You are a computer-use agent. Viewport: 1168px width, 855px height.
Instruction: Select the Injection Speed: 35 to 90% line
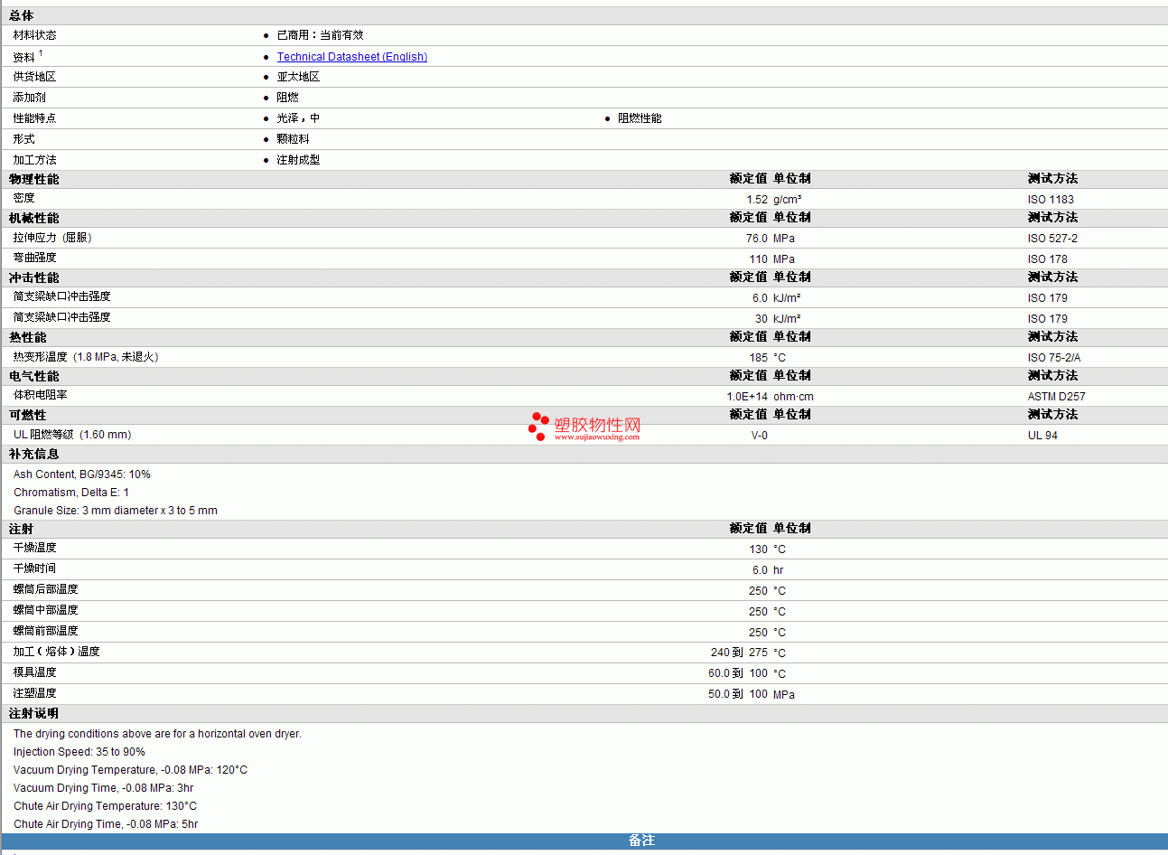(x=79, y=752)
